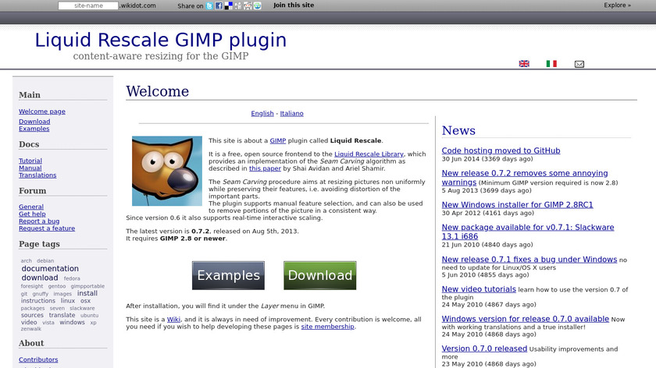Share via the Delicious icon
Viewport: 656px width, 368px height.
tap(228, 6)
